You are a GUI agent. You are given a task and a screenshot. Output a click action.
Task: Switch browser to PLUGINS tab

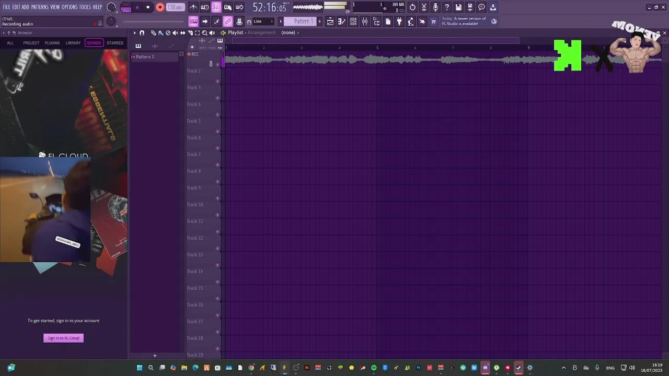[x=52, y=43]
